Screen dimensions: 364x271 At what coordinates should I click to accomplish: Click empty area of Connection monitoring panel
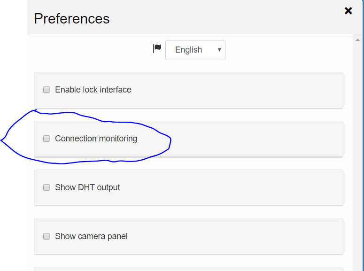(254, 139)
